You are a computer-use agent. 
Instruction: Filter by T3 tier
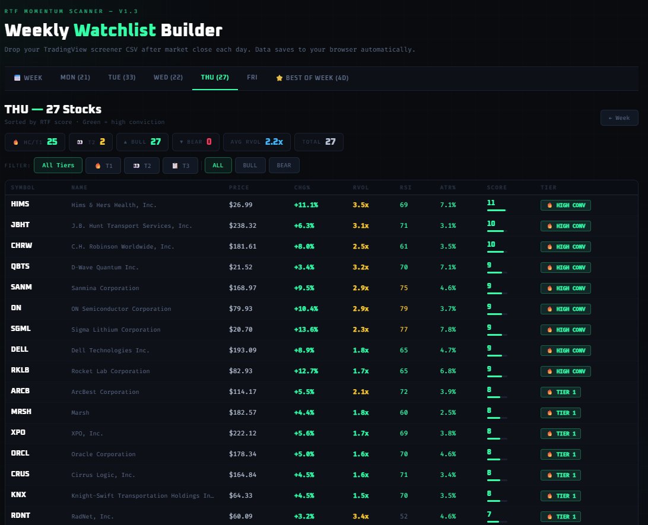click(x=180, y=166)
